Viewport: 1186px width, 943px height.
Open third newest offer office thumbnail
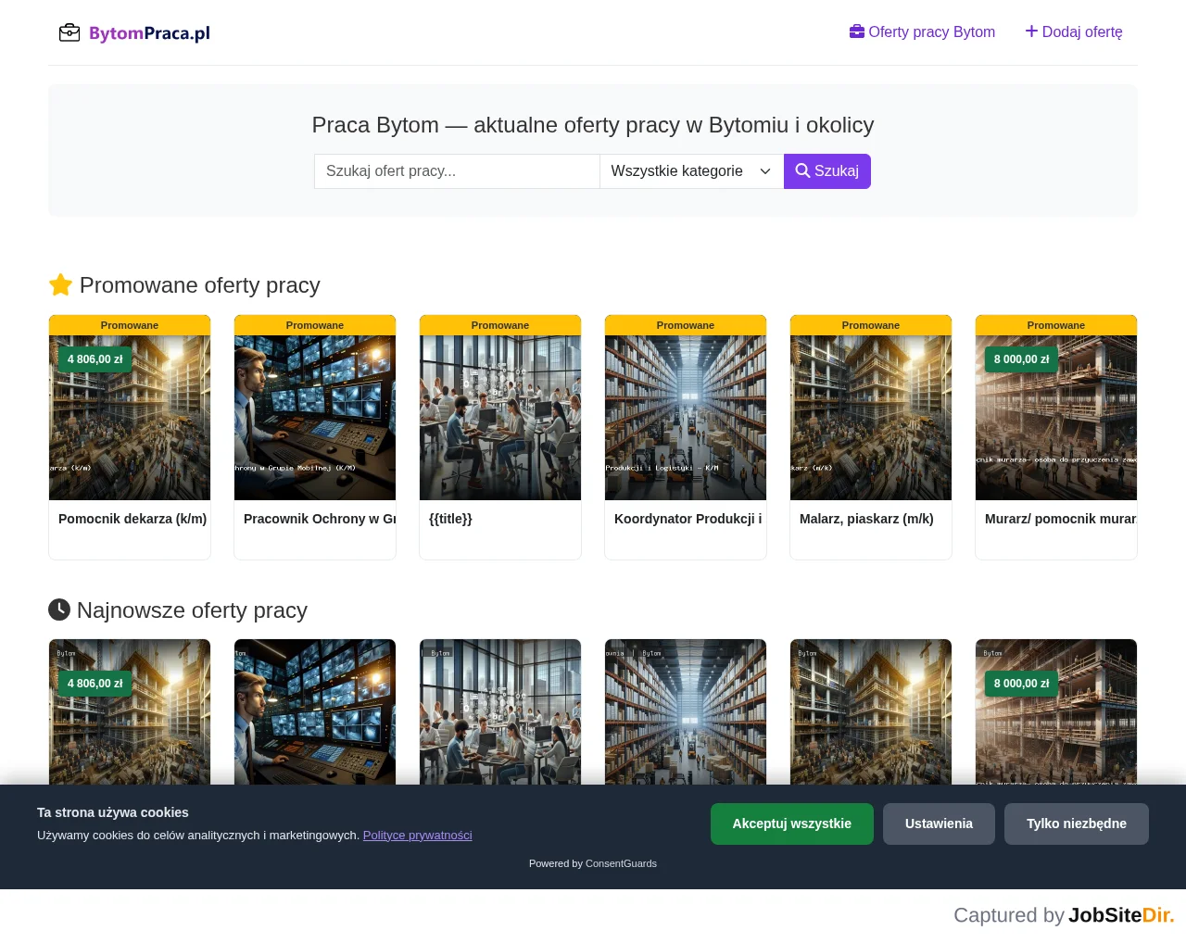[500, 711]
